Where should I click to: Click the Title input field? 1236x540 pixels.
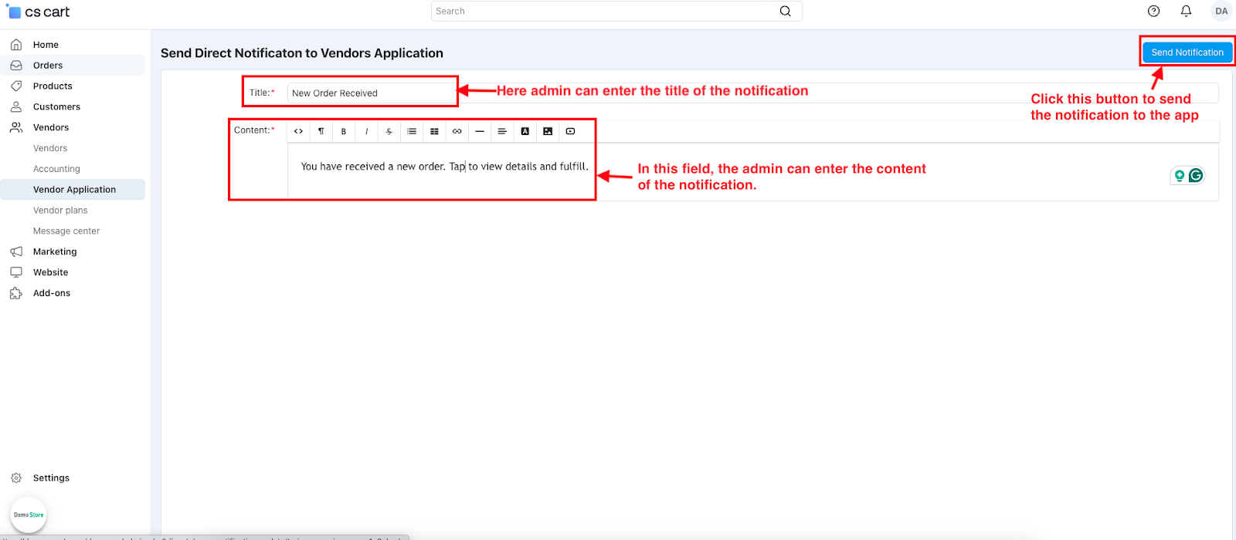[x=371, y=93]
